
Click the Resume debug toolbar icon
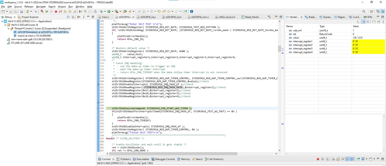tap(46, 11)
